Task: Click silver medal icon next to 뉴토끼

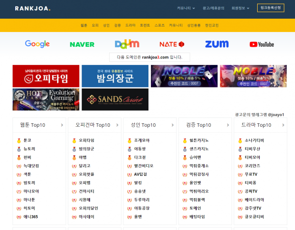Action: coord(19,149)
